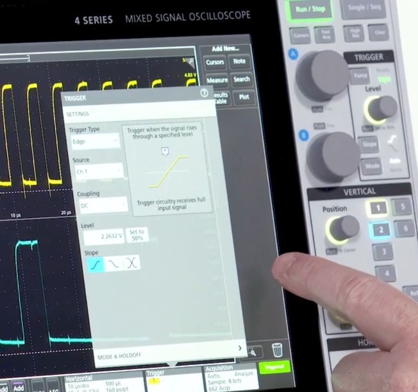The height and width of the screenshot is (392, 418).
Task: Click the Set to 50% button
Action: (136, 235)
